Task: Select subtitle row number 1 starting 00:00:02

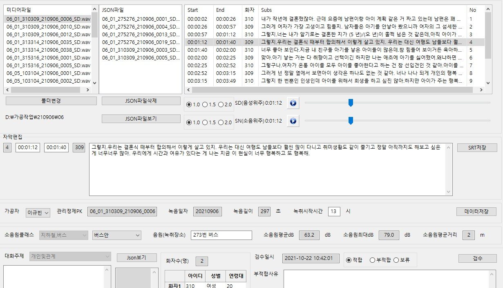Action: [335, 19]
